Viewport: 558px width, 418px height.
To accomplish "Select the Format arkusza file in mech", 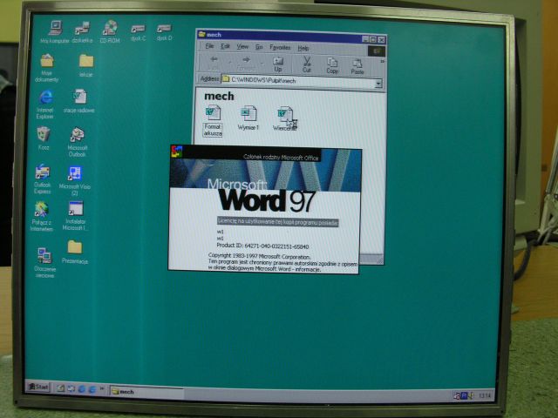I will tap(213, 121).
